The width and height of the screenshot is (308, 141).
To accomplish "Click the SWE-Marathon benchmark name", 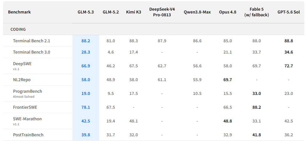I will click(x=27, y=119).
